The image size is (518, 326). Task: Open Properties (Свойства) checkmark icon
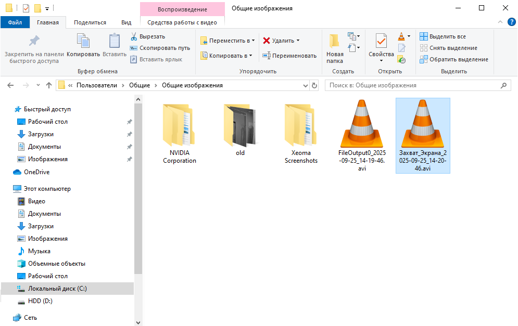tap(381, 42)
